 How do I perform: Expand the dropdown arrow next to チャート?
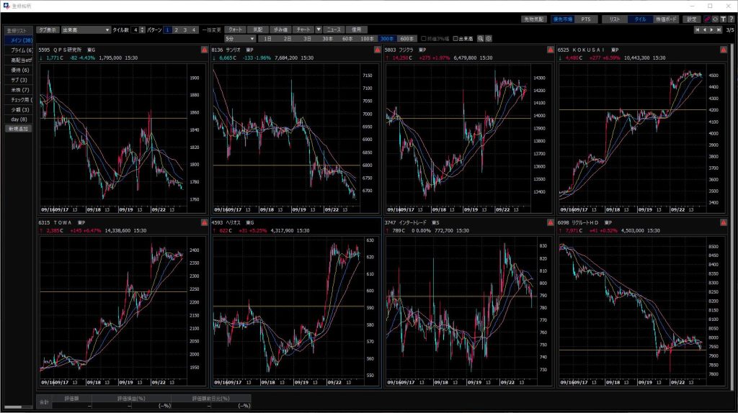(319, 29)
